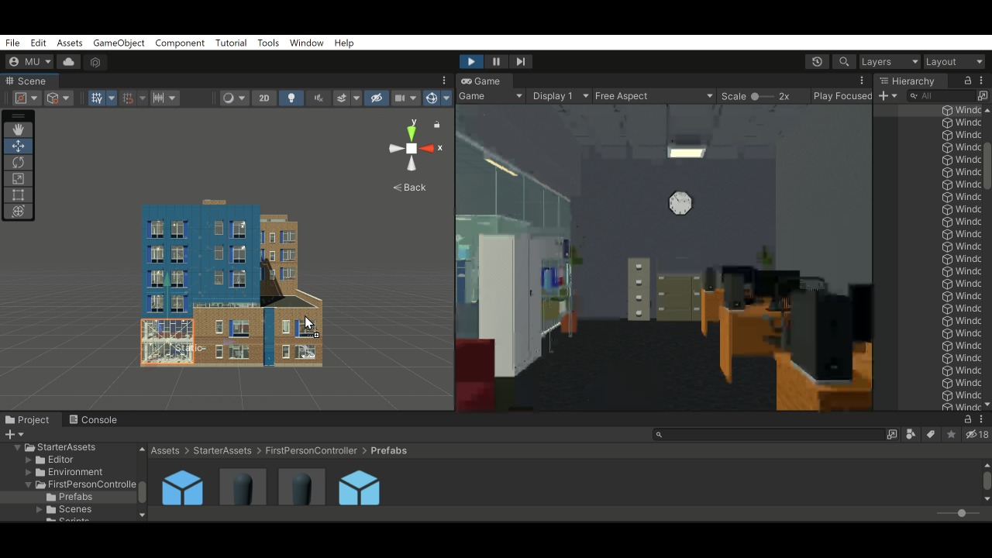This screenshot has width=992, height=558.
Task: Click the services icon beside the cloud
Action: [x=95, y=62]
